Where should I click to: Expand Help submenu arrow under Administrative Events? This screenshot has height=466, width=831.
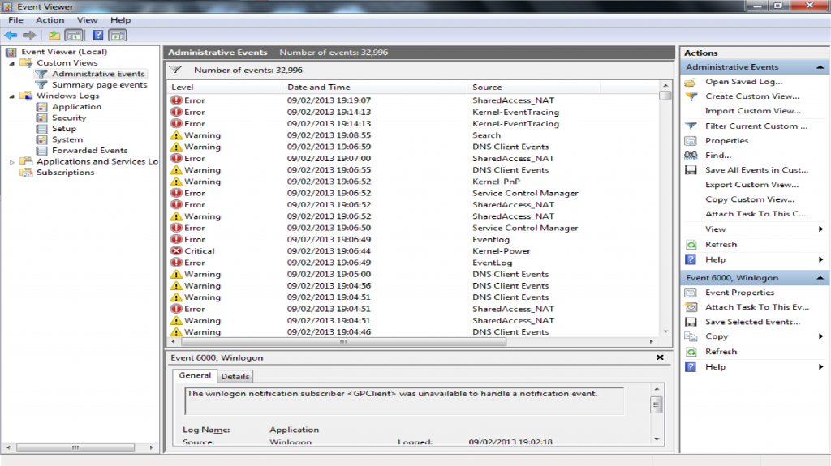pyautogui.click(x=821, y=259)
